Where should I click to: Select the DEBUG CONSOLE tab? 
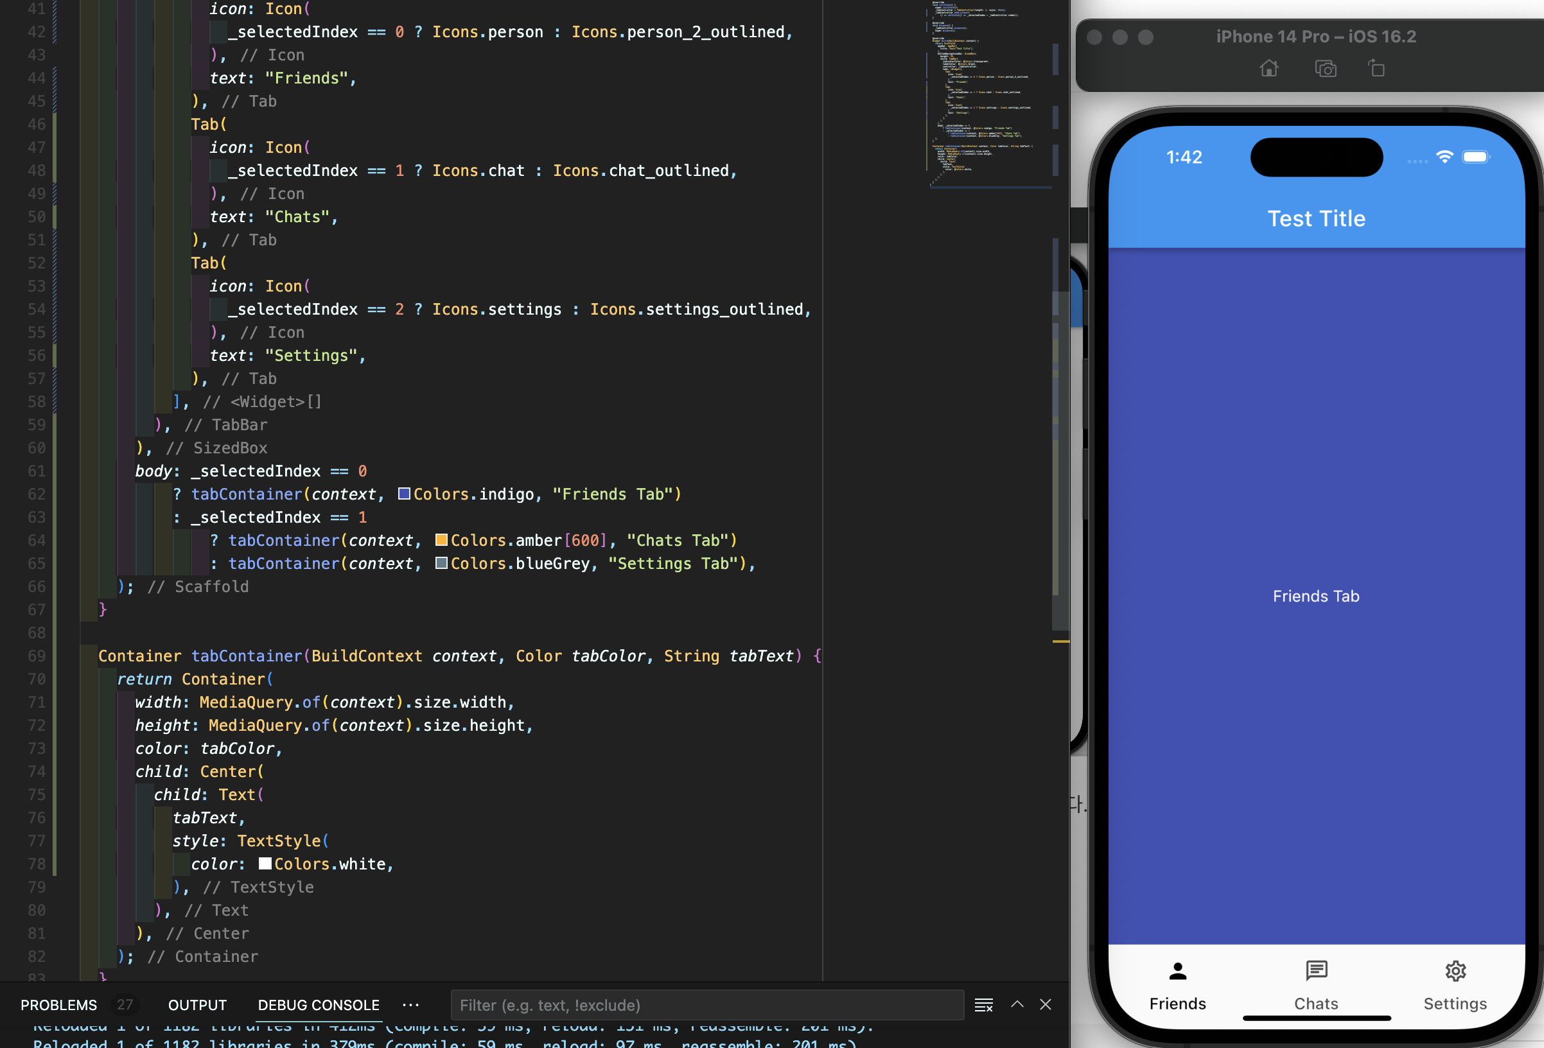pyautogui.click(x=318, y=1005)
